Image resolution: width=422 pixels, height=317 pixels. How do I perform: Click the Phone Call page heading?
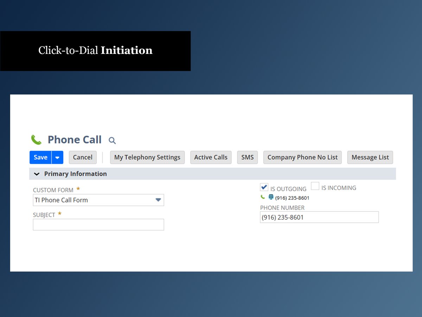[x=75, y=140]
